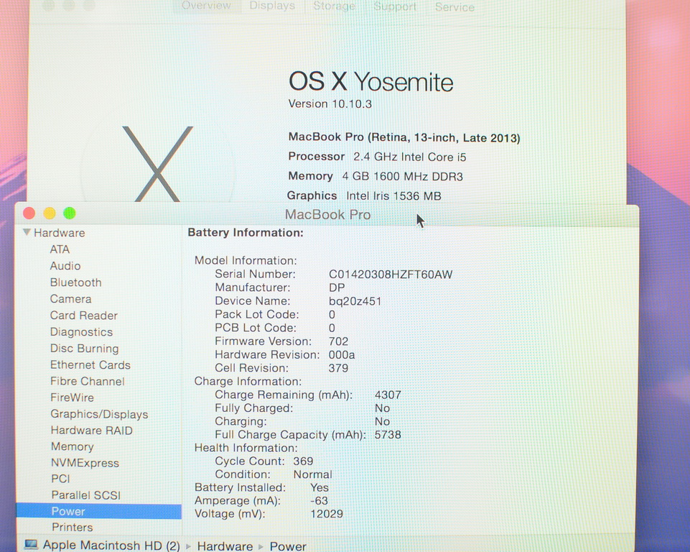Open the FireWire entry

pos(73,397)
